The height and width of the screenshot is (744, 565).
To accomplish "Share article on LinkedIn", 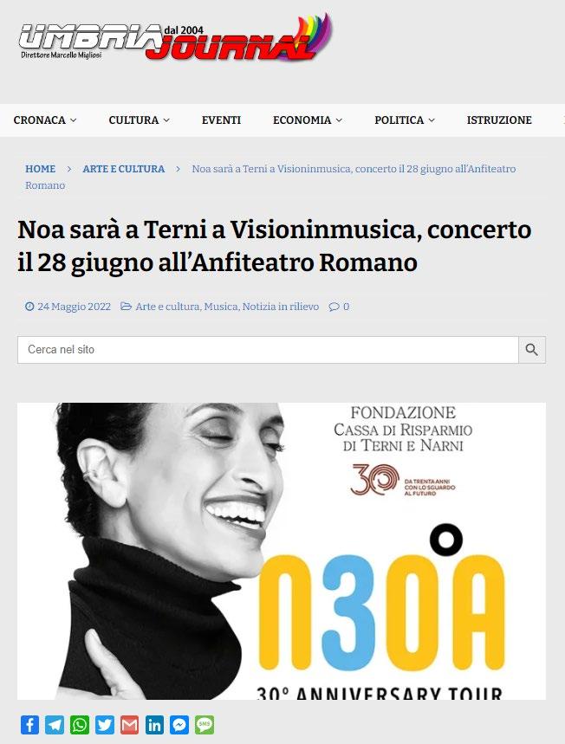I will [x=154, y=725].
